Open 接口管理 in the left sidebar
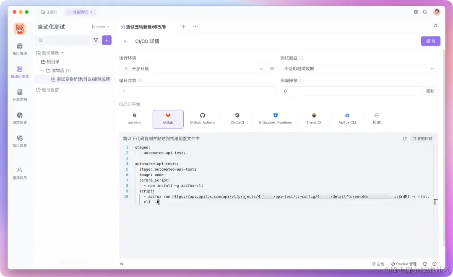Viewport: 453px width, 277px height. (x=19, y=47)
